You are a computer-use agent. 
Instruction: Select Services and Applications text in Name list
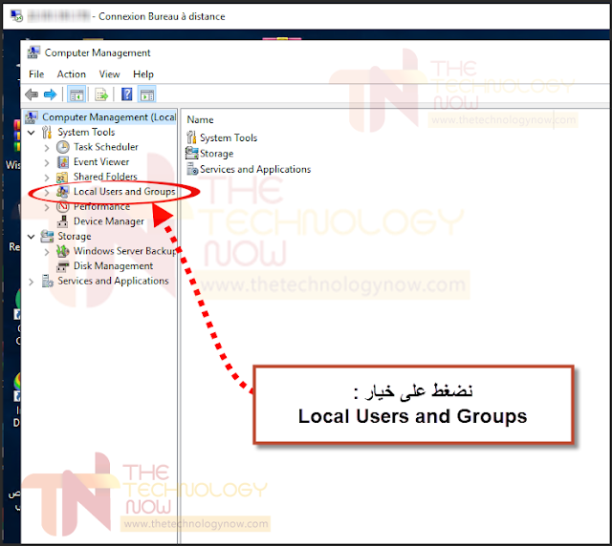coord(255,169)
